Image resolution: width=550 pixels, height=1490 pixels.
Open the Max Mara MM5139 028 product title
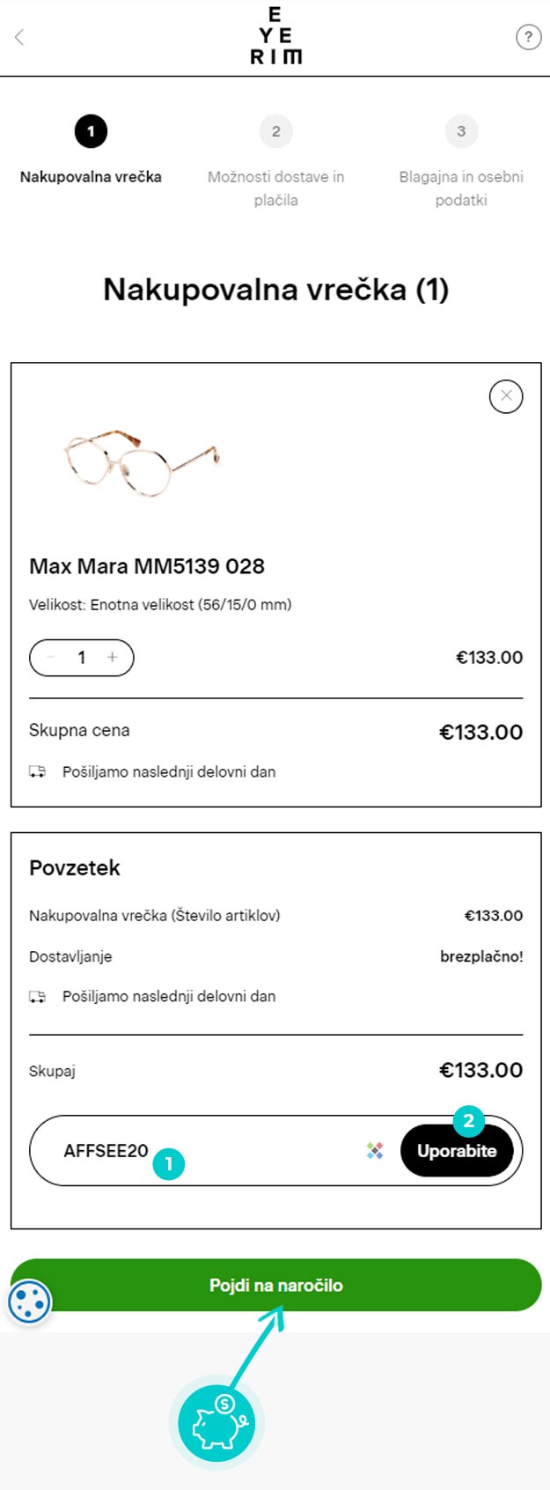click(147, 566)
